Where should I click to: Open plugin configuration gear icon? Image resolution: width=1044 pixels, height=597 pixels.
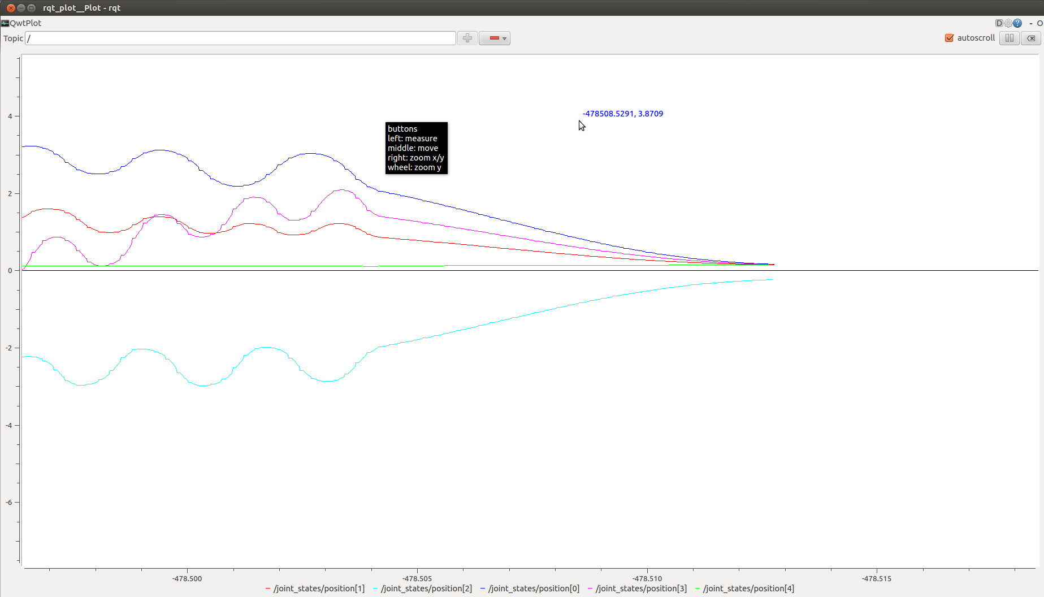(1008, 23)
